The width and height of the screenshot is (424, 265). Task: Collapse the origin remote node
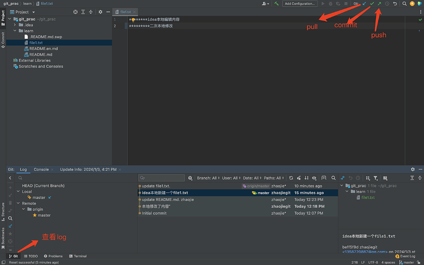coord(23,209)
